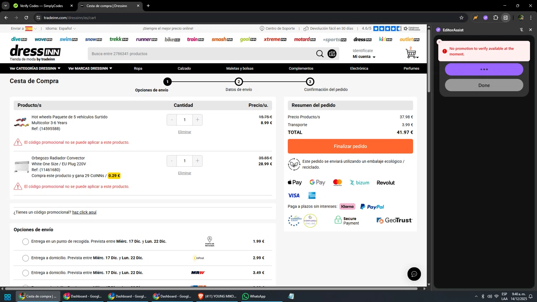Bookmark page with star icon
This screenshot has height=302, width=537.
pos(461,18)
